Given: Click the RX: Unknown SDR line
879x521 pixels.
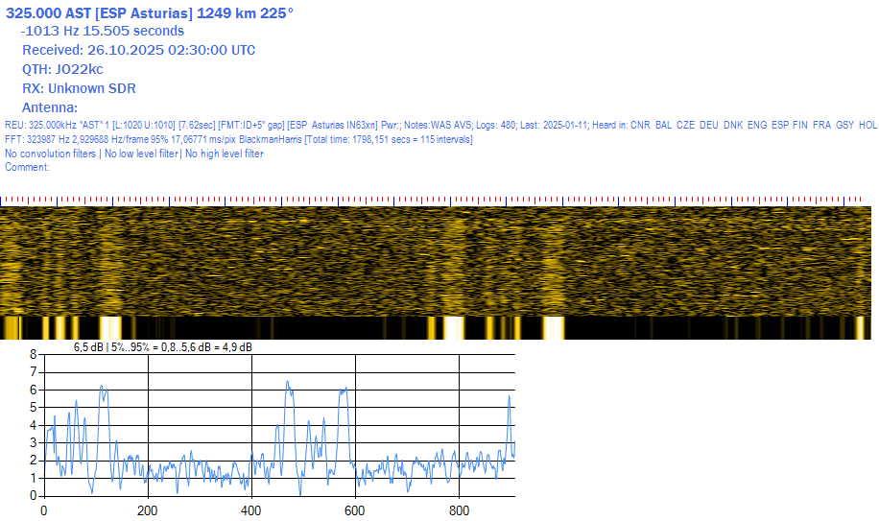Looking at the screenshot, I should click(x=79, y=89).
